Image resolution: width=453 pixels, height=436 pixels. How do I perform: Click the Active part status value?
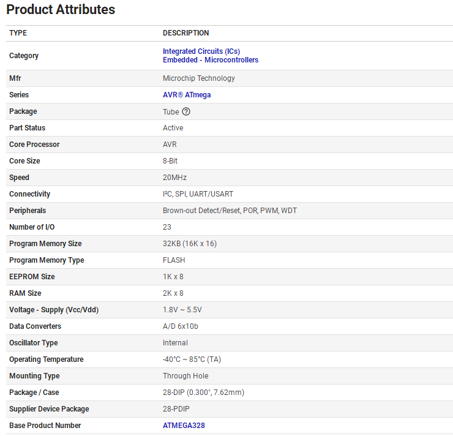pos(173,128)
